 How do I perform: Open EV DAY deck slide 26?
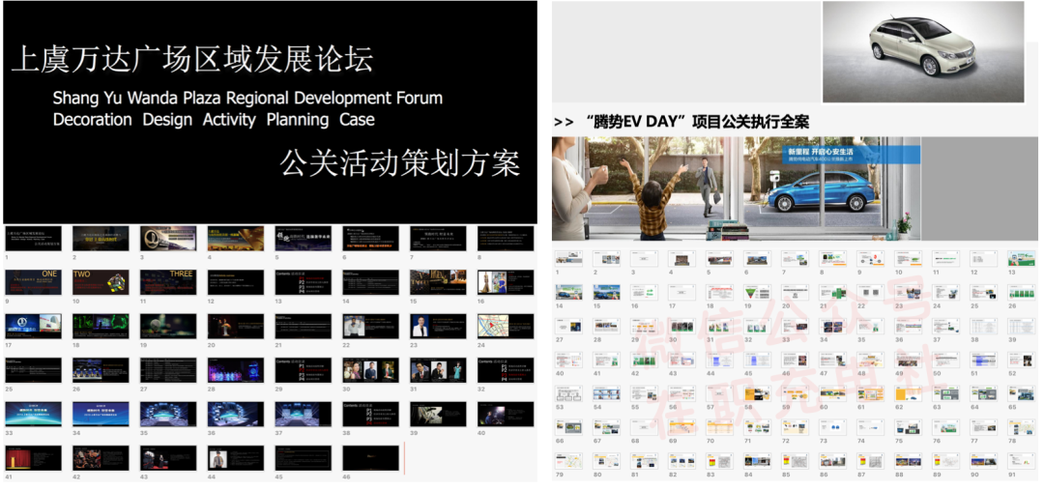[x=1022, y=291]
